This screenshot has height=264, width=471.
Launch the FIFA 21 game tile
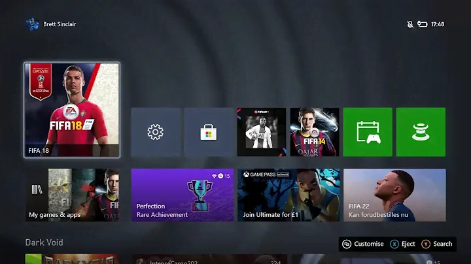(x=261, y=132)
